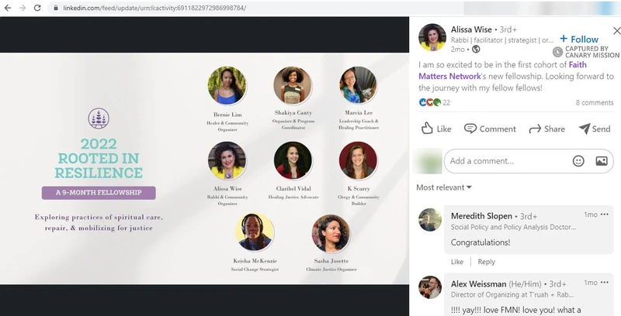Attach an image to the comment

coord(601,161)
